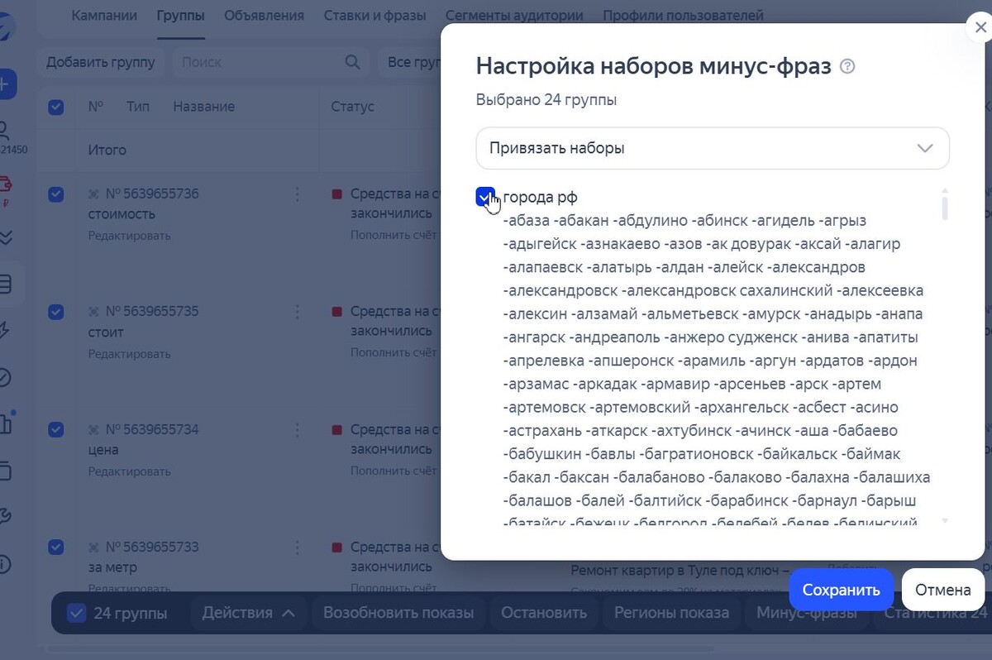
Task: Expand the sidebar with the double chevron
Action: (5, 237)
